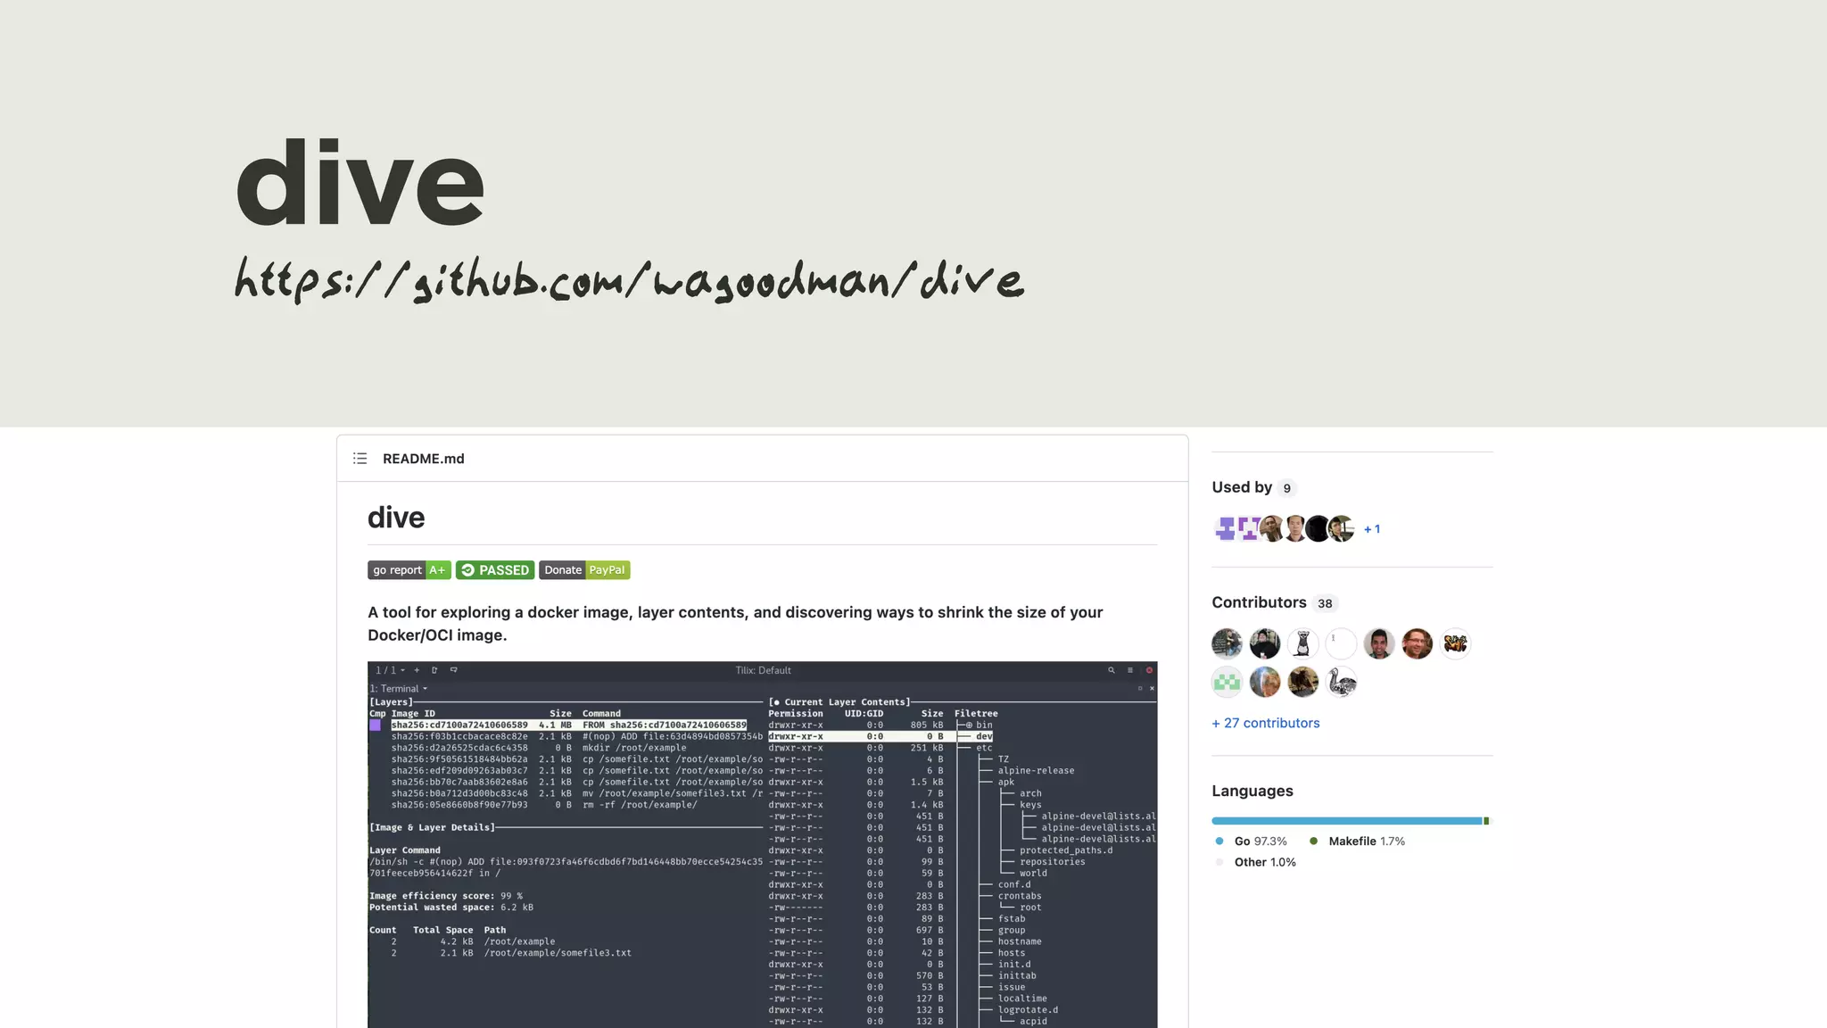Click 'Image efficiency score: 99 %' line
This screenshot has width=1827, height=1028.
click(x=446, y=896)
